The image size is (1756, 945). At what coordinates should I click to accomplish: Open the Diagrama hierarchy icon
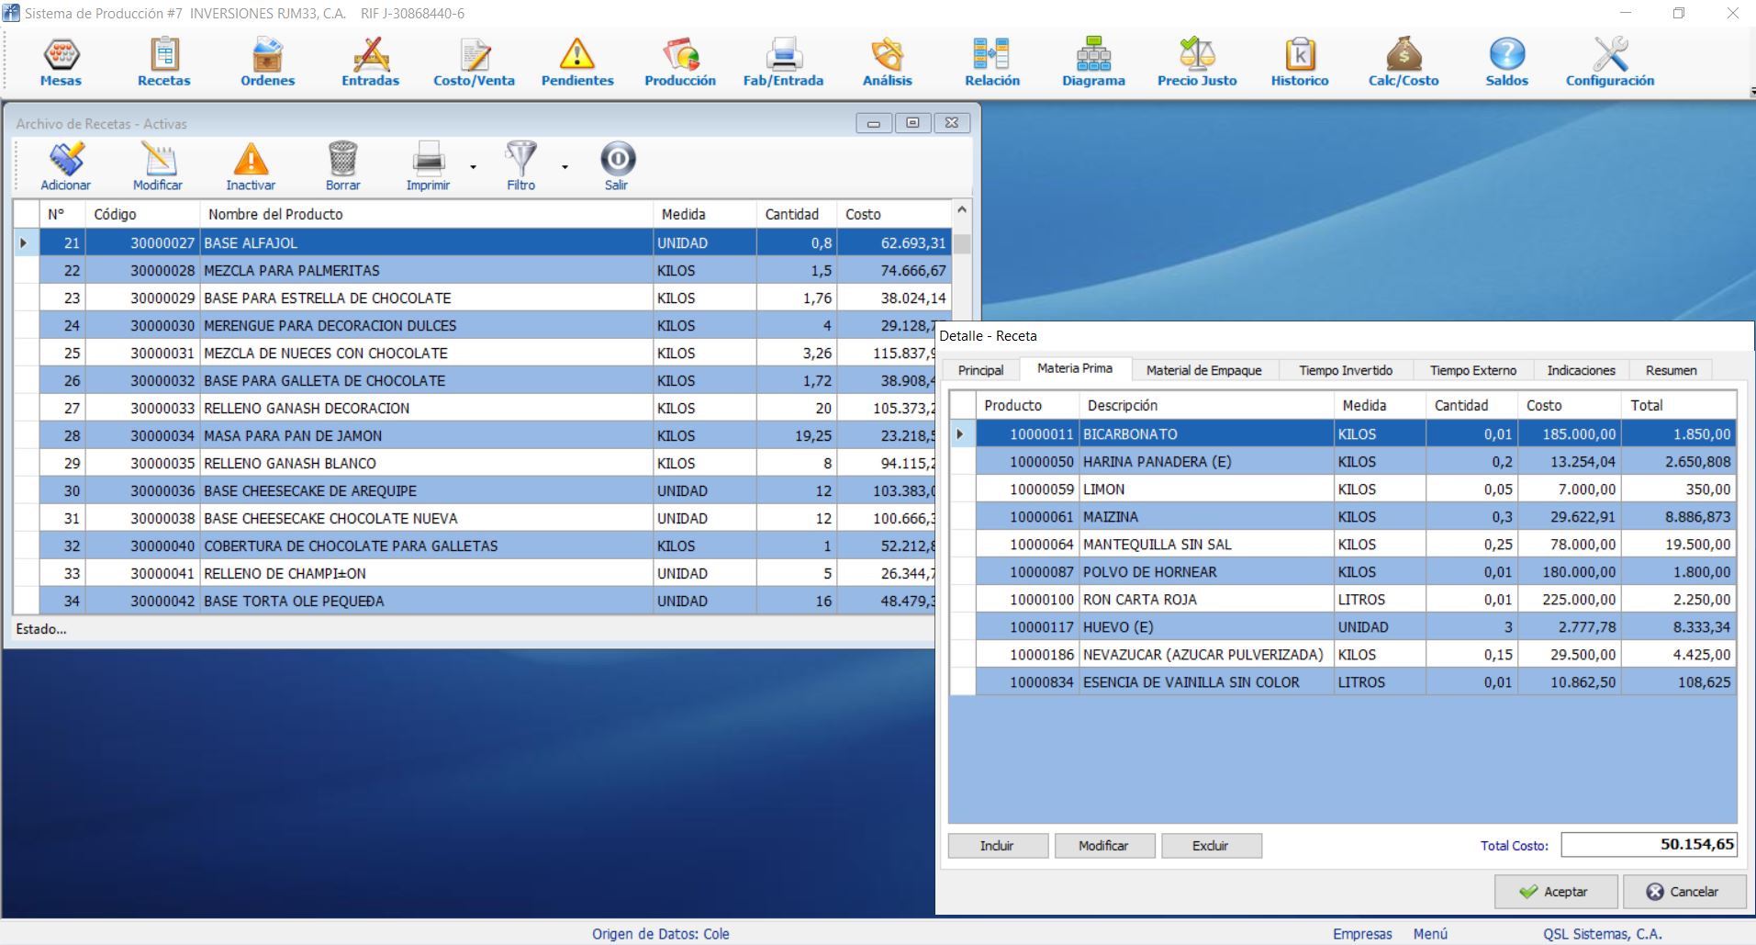pyautogui.click(x=1093, y=55)
